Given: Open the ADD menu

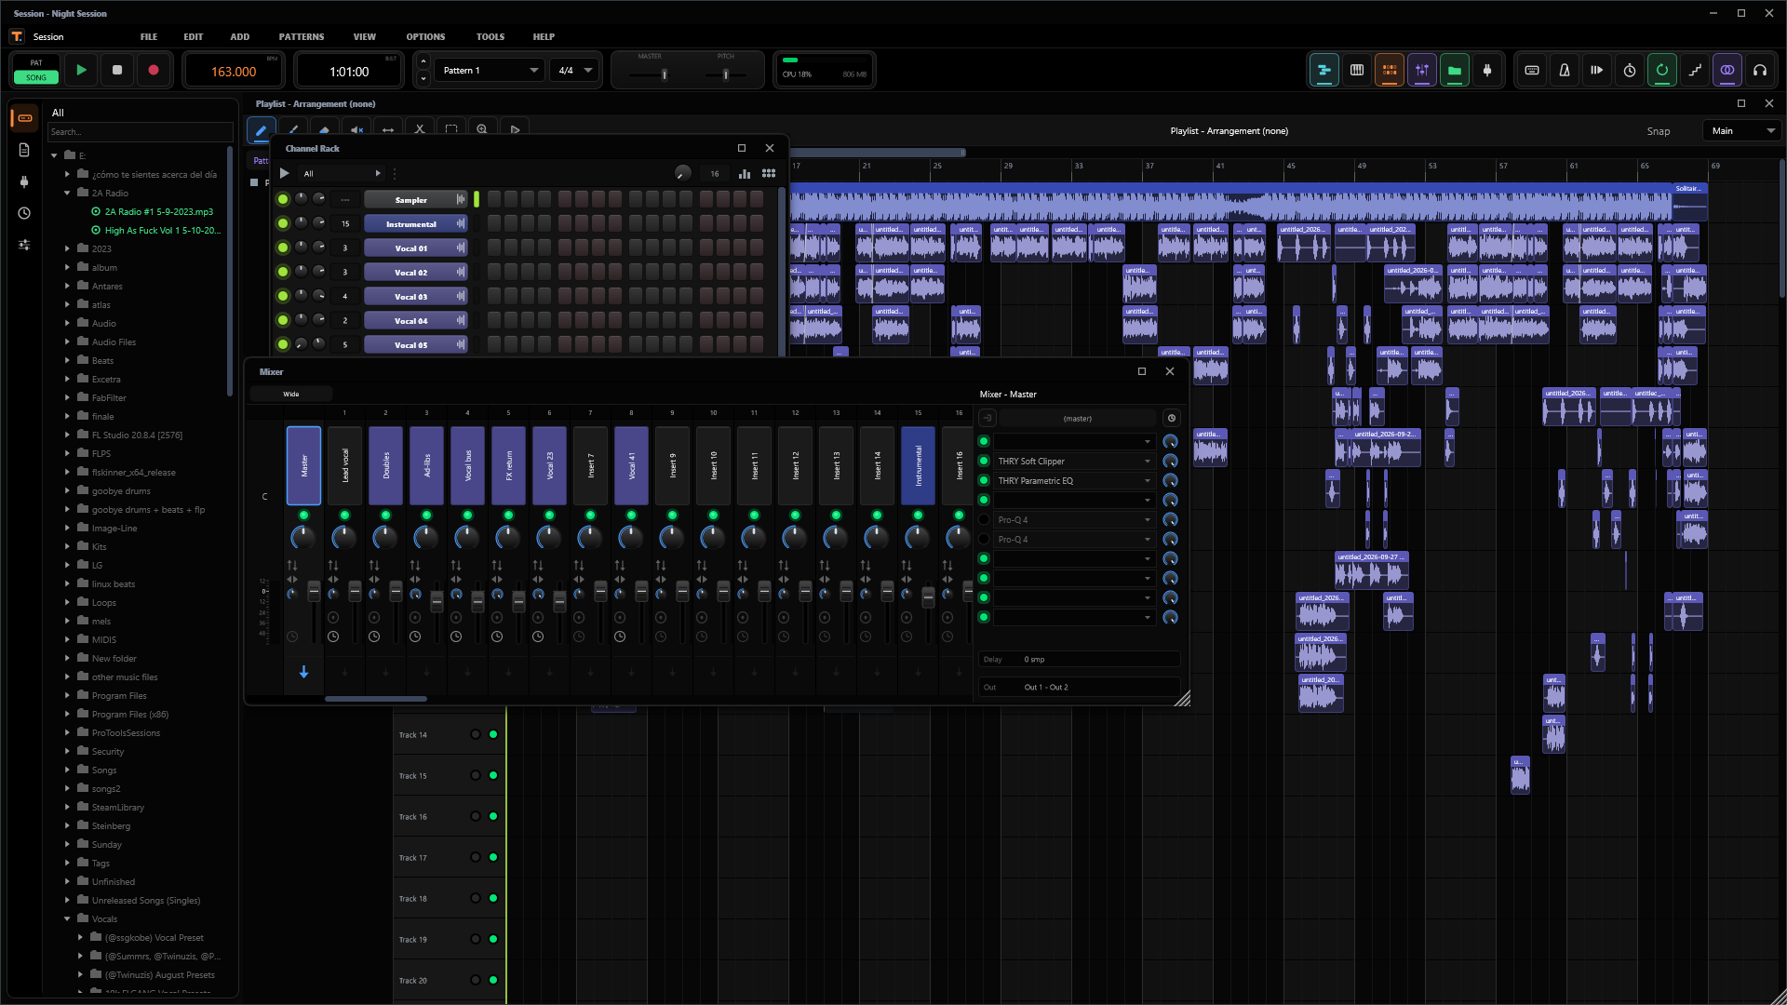Looking at the screenshot, I should (x=240, y=36).
